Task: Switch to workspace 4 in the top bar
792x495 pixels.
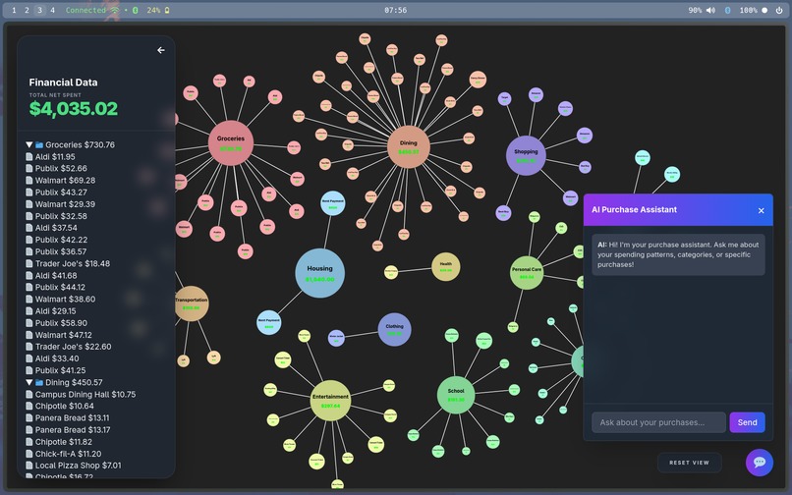Action: pos(52,10)
